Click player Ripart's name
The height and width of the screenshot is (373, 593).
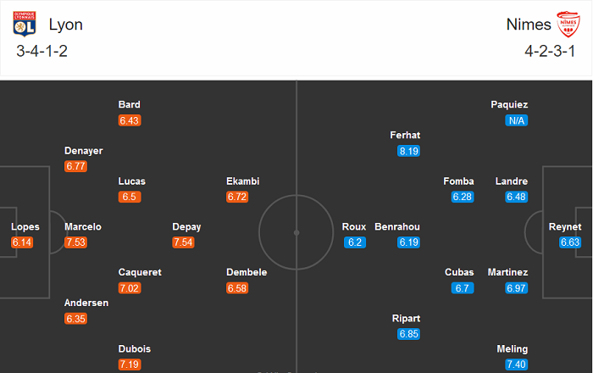[x=406, y=318]
